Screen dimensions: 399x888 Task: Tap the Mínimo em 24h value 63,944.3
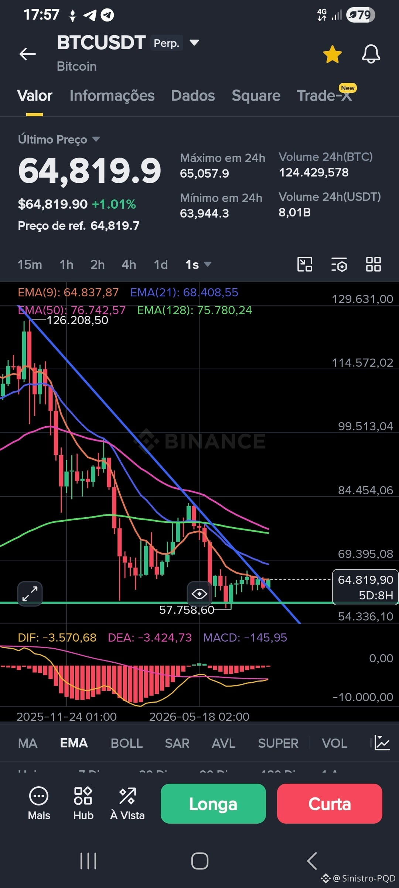(204, 213)
